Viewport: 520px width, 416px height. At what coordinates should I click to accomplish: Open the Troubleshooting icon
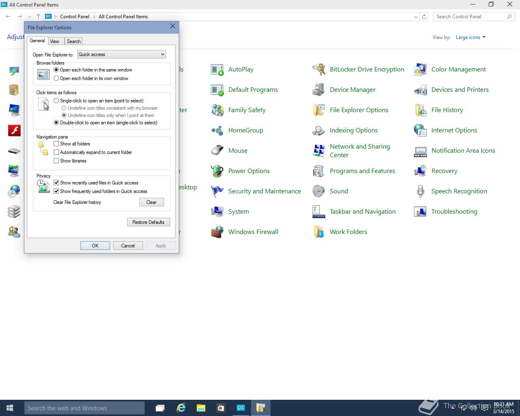point(420,212)
